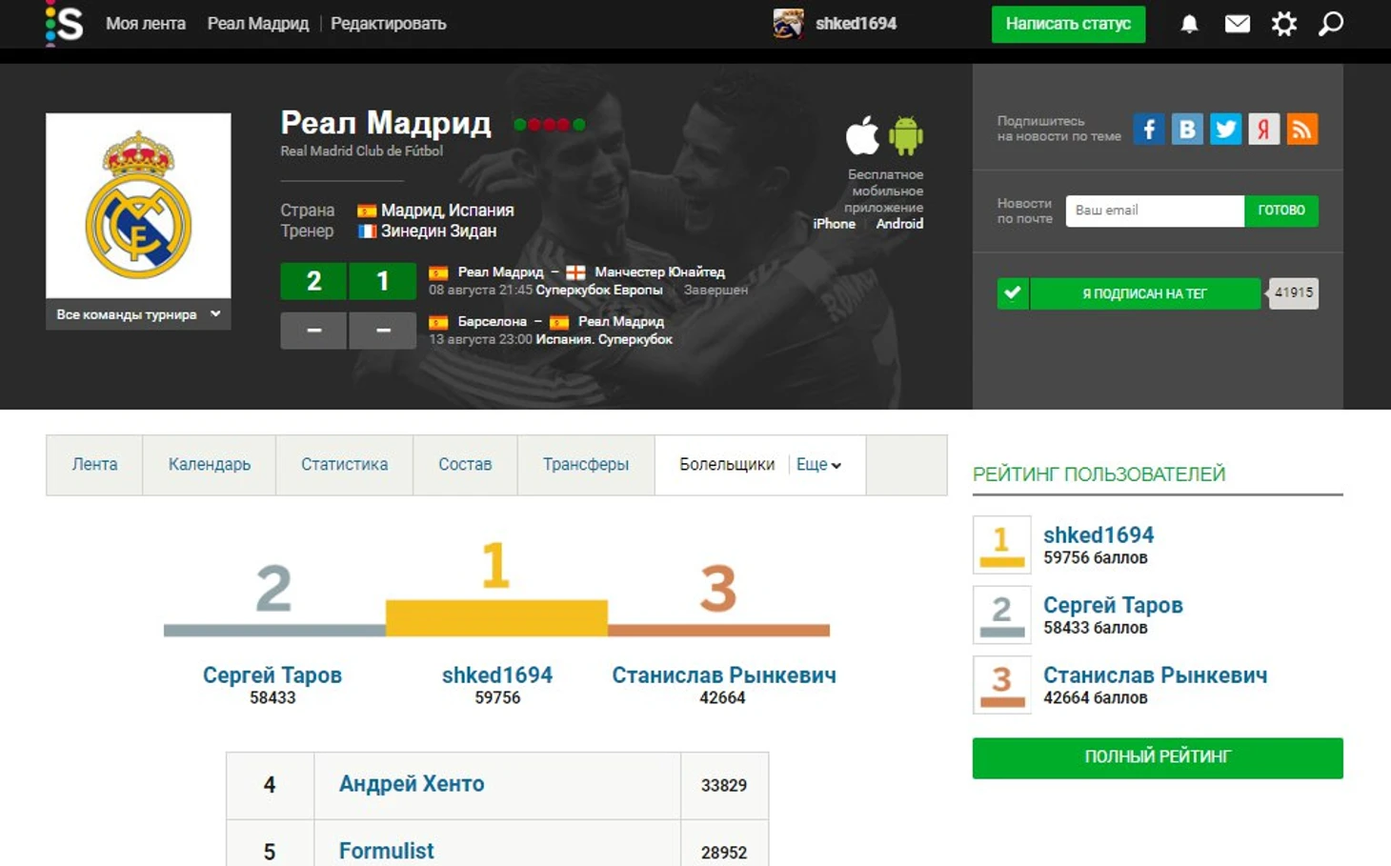Screen dimensions: 1391x866
Task: Click the 1 score box
Action: tap(382, 281)
